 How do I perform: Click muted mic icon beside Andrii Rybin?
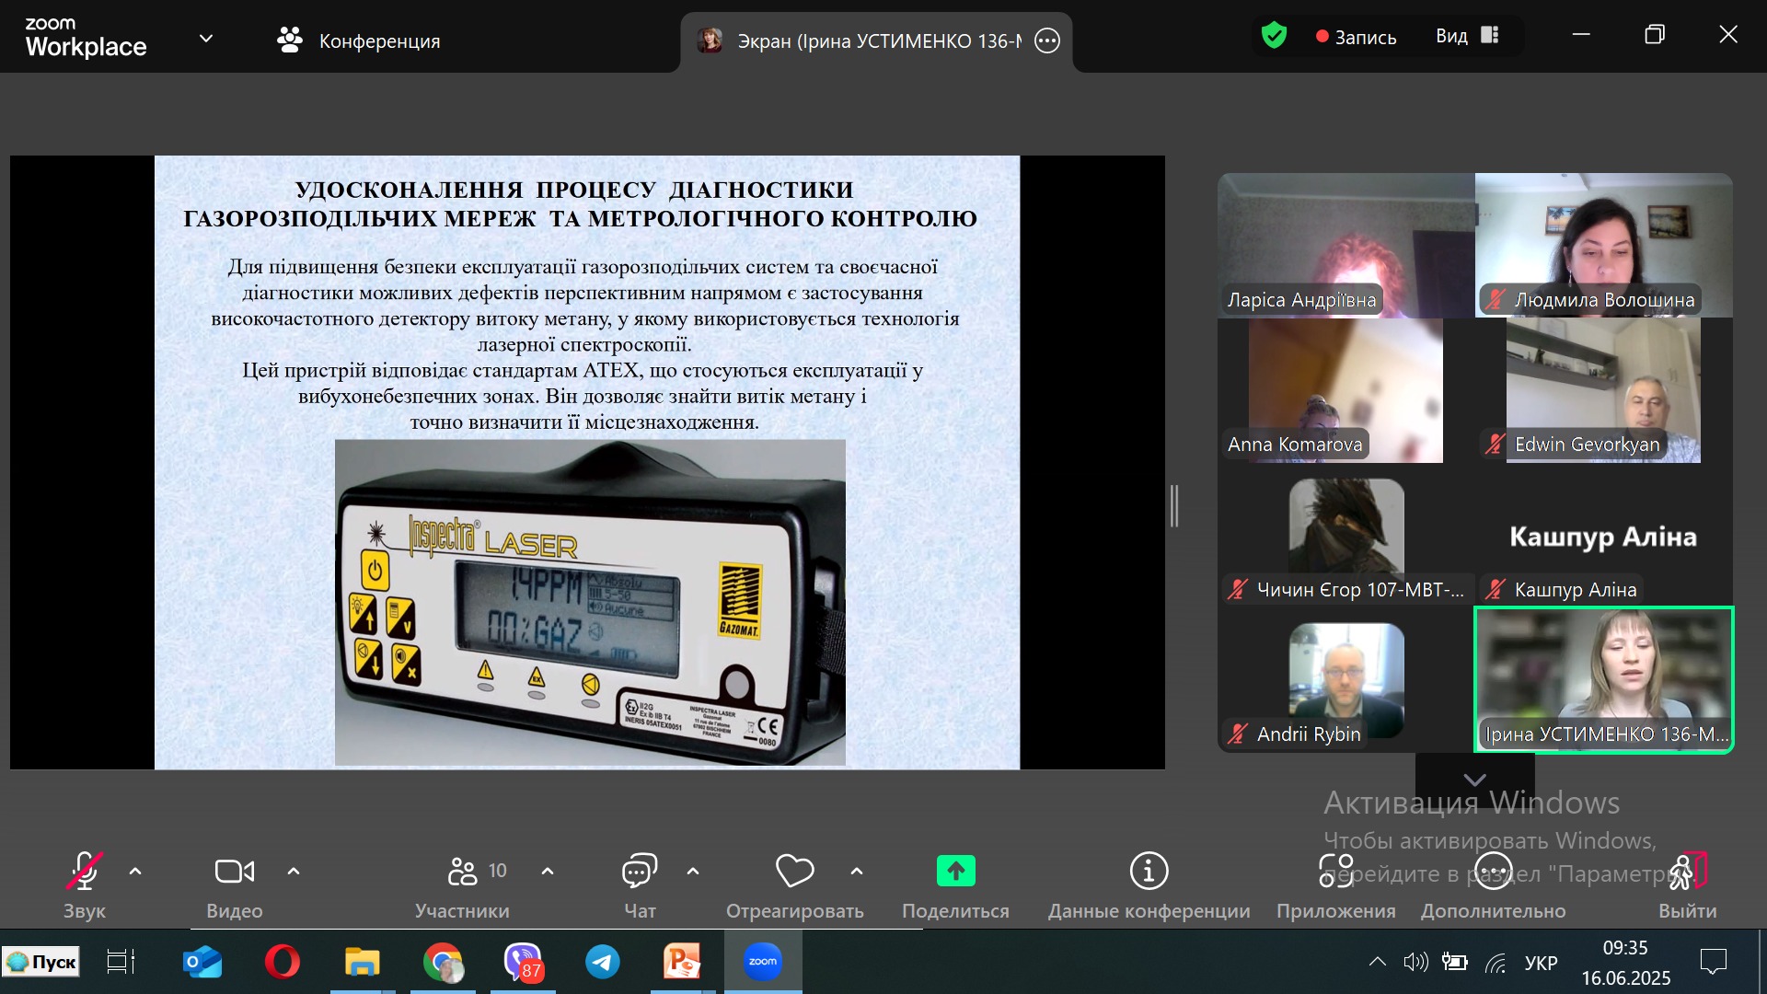[x=1238, y=734]
